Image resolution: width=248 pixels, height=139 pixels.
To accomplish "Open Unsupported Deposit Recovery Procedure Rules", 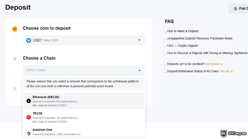I will 200,38.
